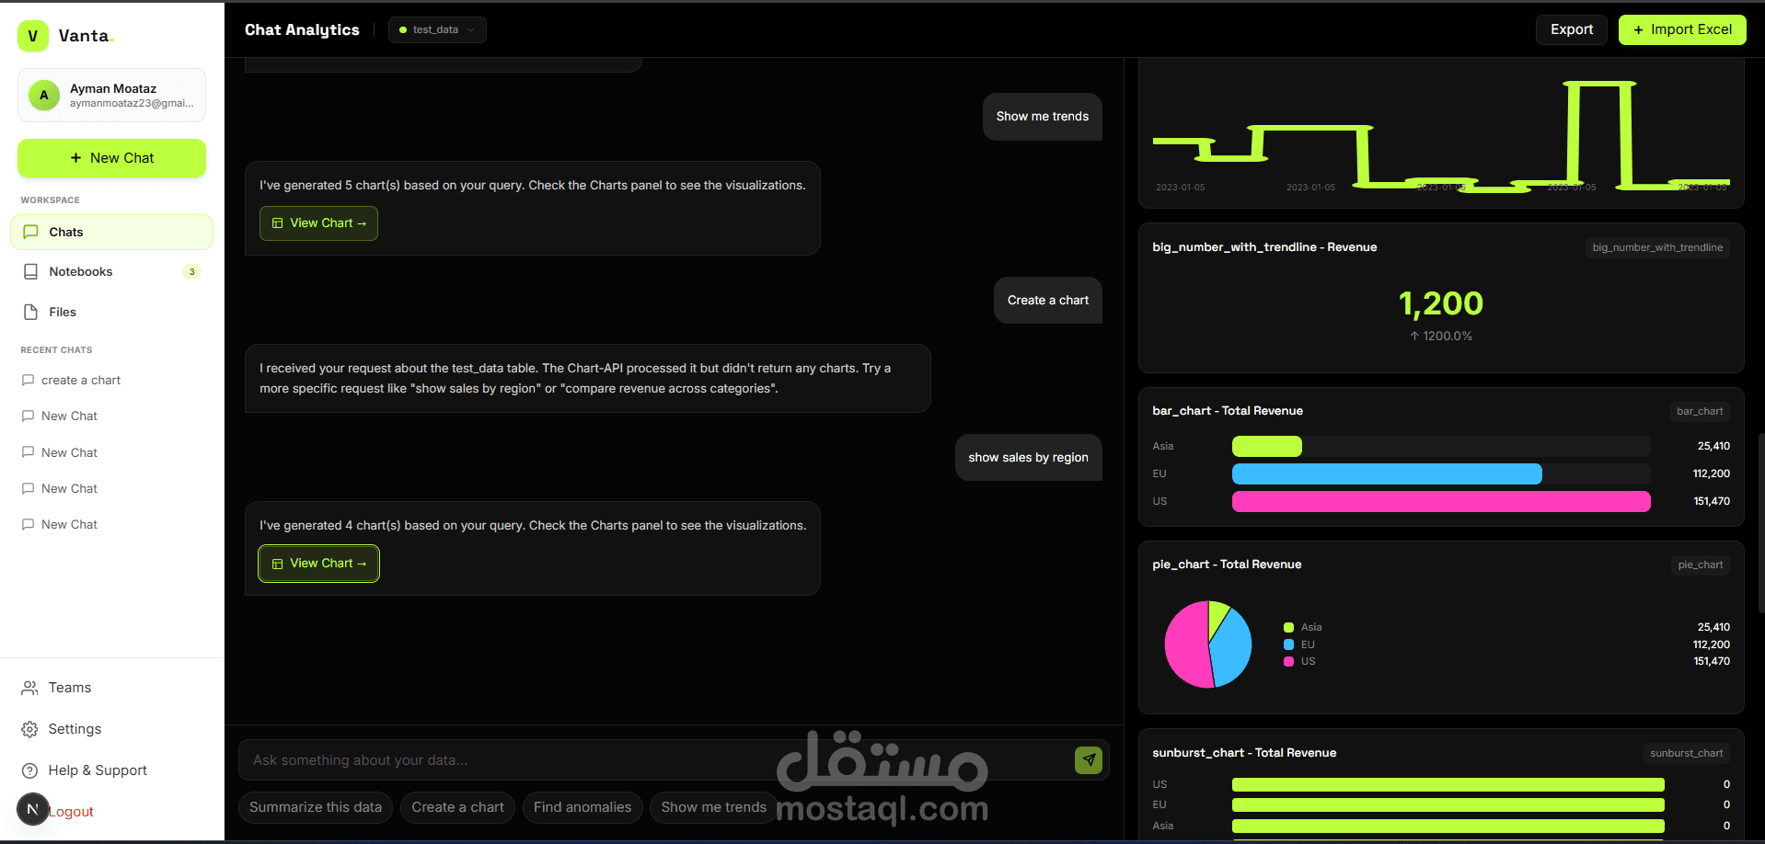The image size is (1765, 844).
Task: Click the '1200.0%' trend percentage
Action: point(1441,336)
